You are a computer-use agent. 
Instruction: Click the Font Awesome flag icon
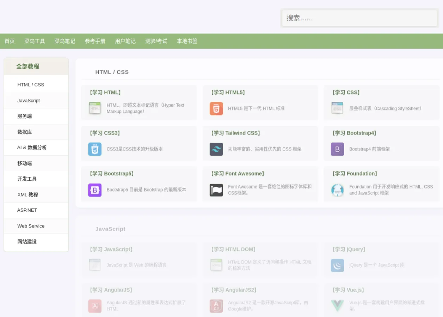216,190
